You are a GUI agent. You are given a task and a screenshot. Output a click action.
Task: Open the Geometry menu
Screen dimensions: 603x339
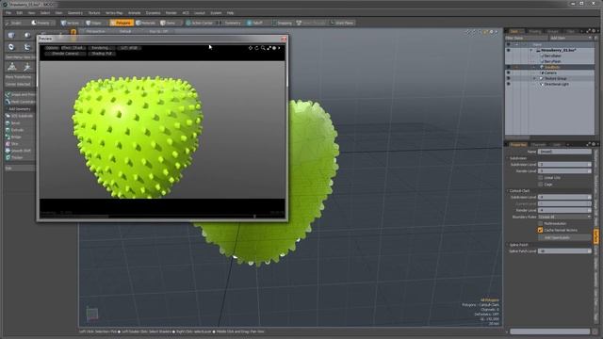[75, 12]
